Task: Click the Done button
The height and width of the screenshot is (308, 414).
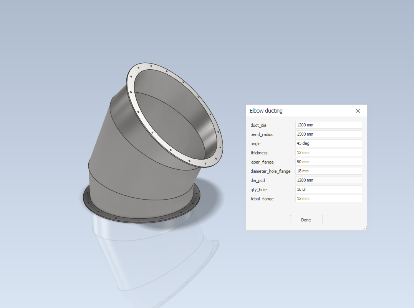Action: click(306, 220)
